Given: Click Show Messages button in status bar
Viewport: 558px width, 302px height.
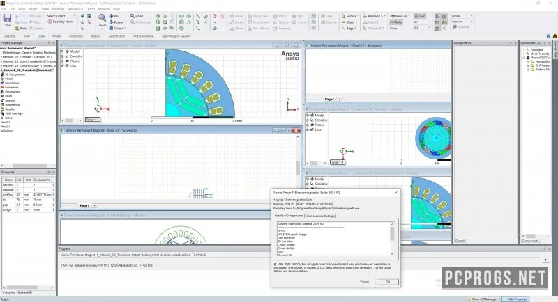Looking at the screenshot, I should pyautogui.click(x=483, y=299).
